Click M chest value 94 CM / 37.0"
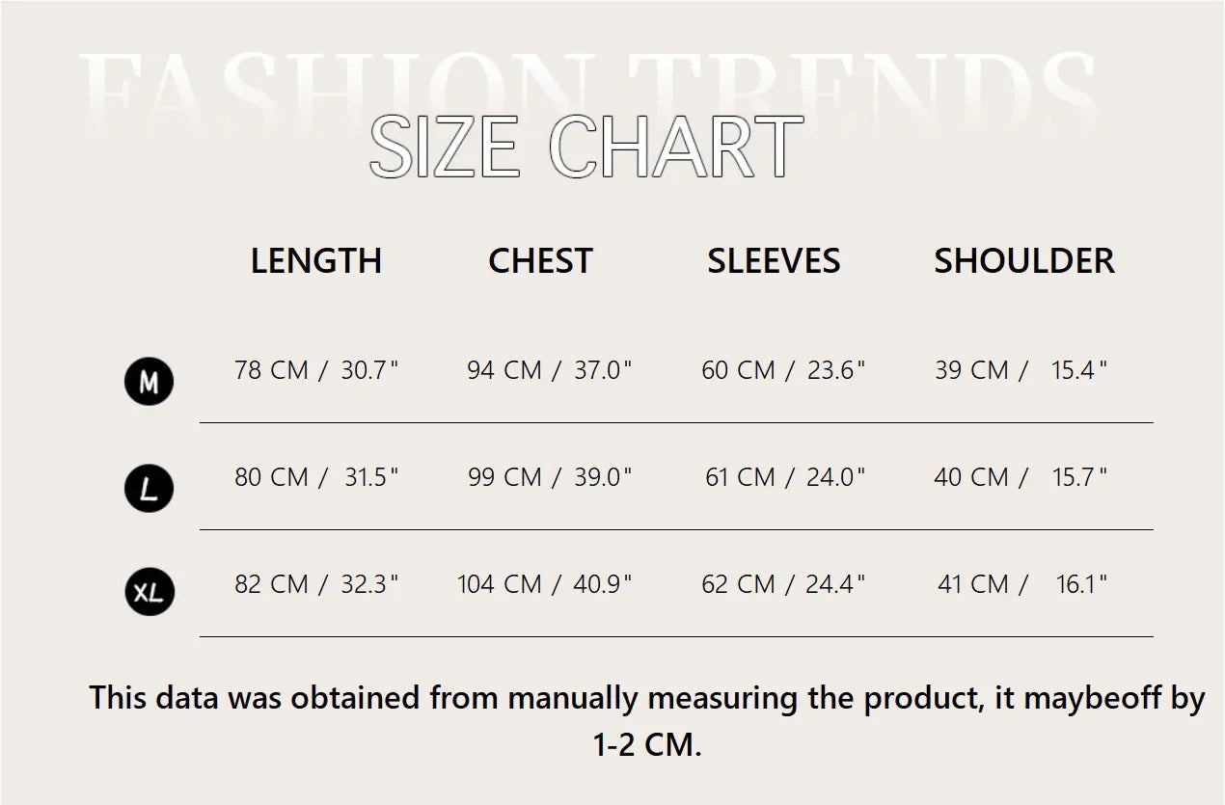This screenshot has height=805, width=1225. point(549,370)
